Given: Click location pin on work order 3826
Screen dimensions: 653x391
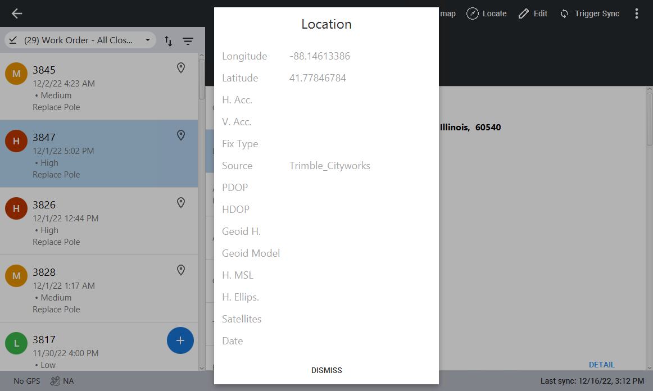Looking at the screenshot, I should [181, 203].
